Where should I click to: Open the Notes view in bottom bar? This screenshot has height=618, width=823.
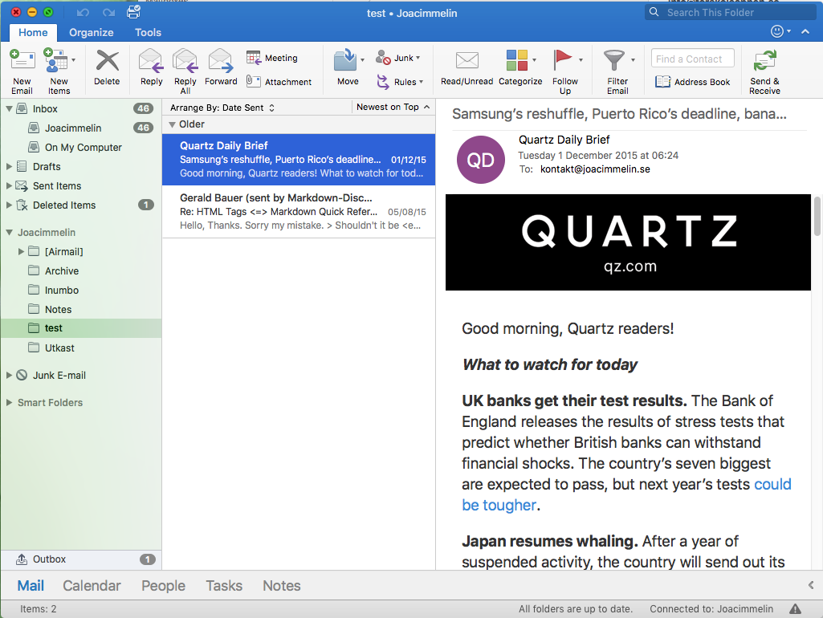pos(282,585)
